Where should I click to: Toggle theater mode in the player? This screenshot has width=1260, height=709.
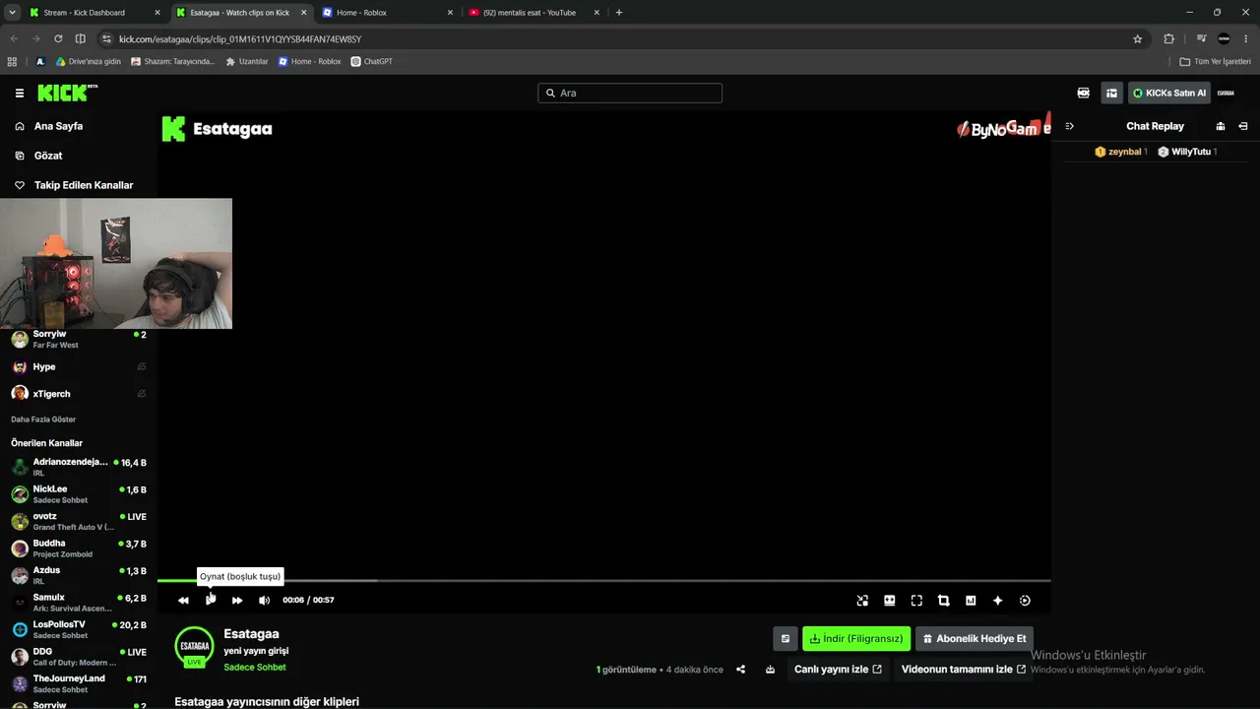(x=889, y=600)
